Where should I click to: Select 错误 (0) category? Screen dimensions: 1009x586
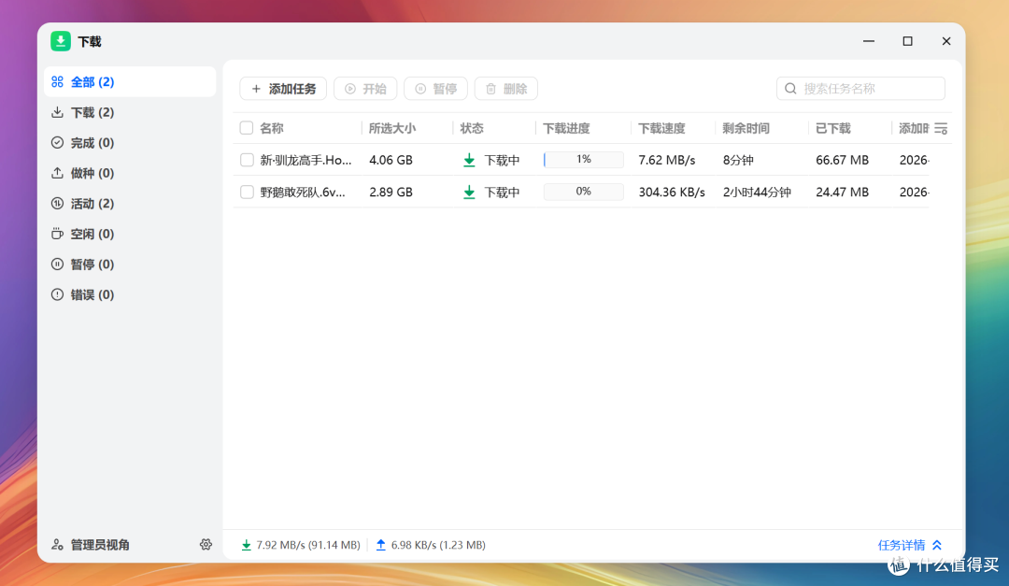pos(130,294)
